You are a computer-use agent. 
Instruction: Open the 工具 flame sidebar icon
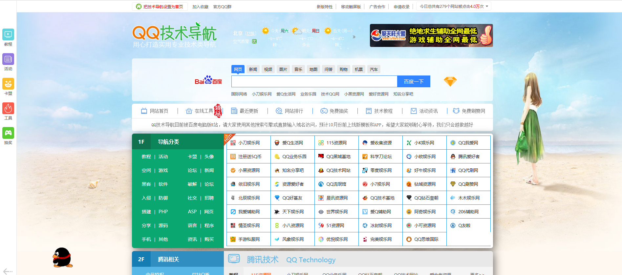point(8,108)
